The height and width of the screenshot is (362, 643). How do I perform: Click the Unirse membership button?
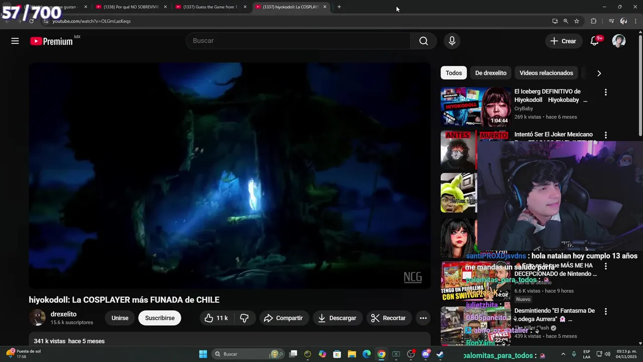click(120, 318)
